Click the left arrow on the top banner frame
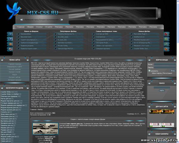Screen dimensions: 179x143 pyautogui.click(x=87, y=14)
